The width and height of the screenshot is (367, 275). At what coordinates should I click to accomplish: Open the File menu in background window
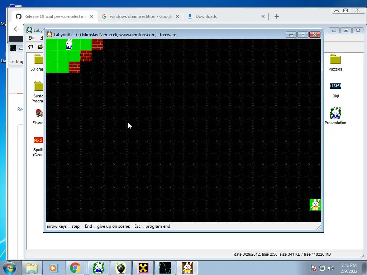(32, 38)
